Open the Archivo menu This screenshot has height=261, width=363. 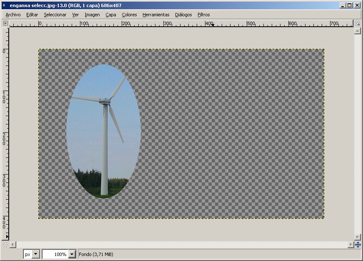click(x=13, y=15)
